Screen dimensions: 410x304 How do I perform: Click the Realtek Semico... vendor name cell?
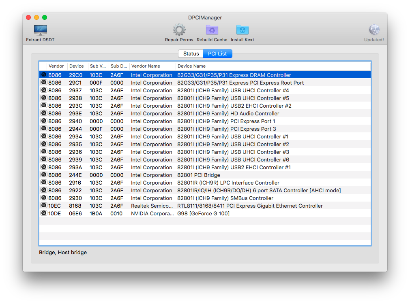pyautogui.click(x=152, y=206)
